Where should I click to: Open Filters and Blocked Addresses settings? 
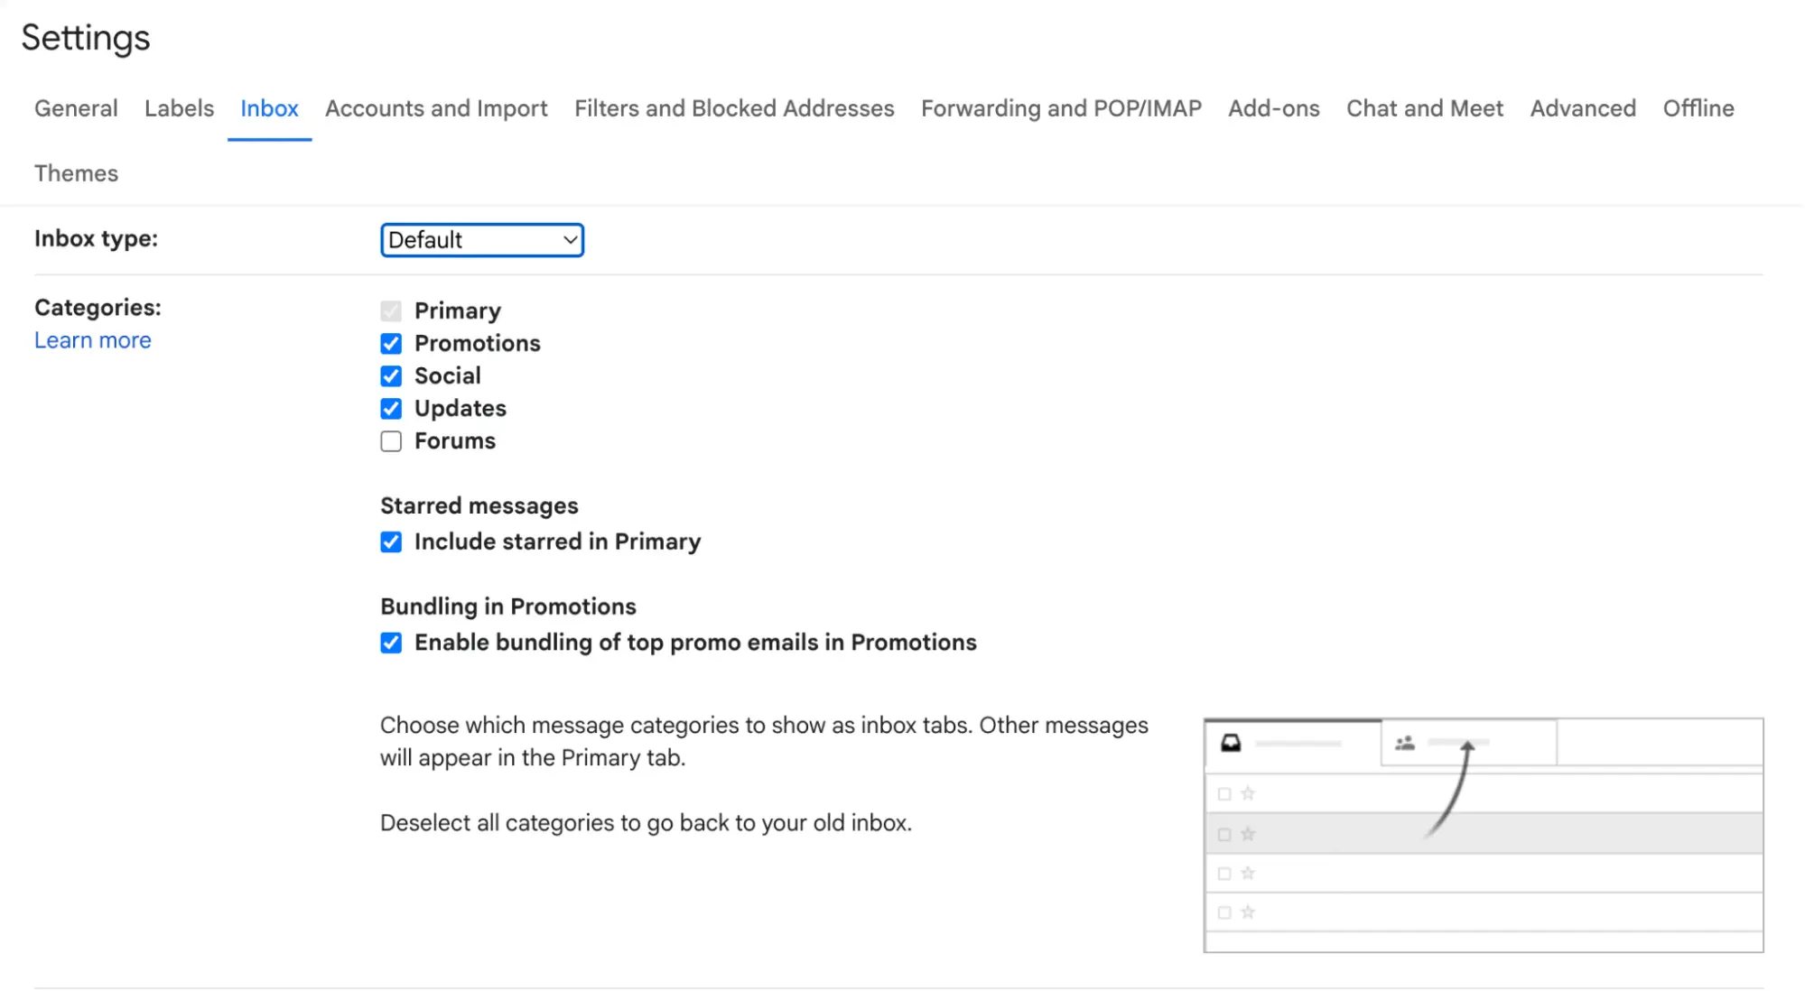(x=733, y=107)
